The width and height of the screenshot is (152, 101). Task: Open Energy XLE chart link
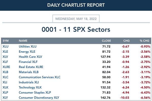click(27, 52)
